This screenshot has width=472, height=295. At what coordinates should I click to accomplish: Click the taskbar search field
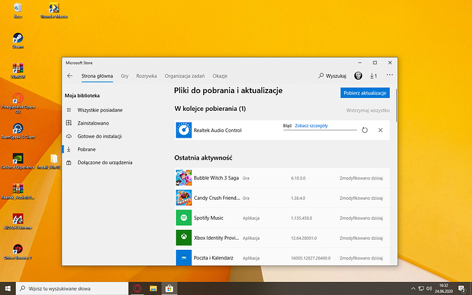tap(73, 288)
